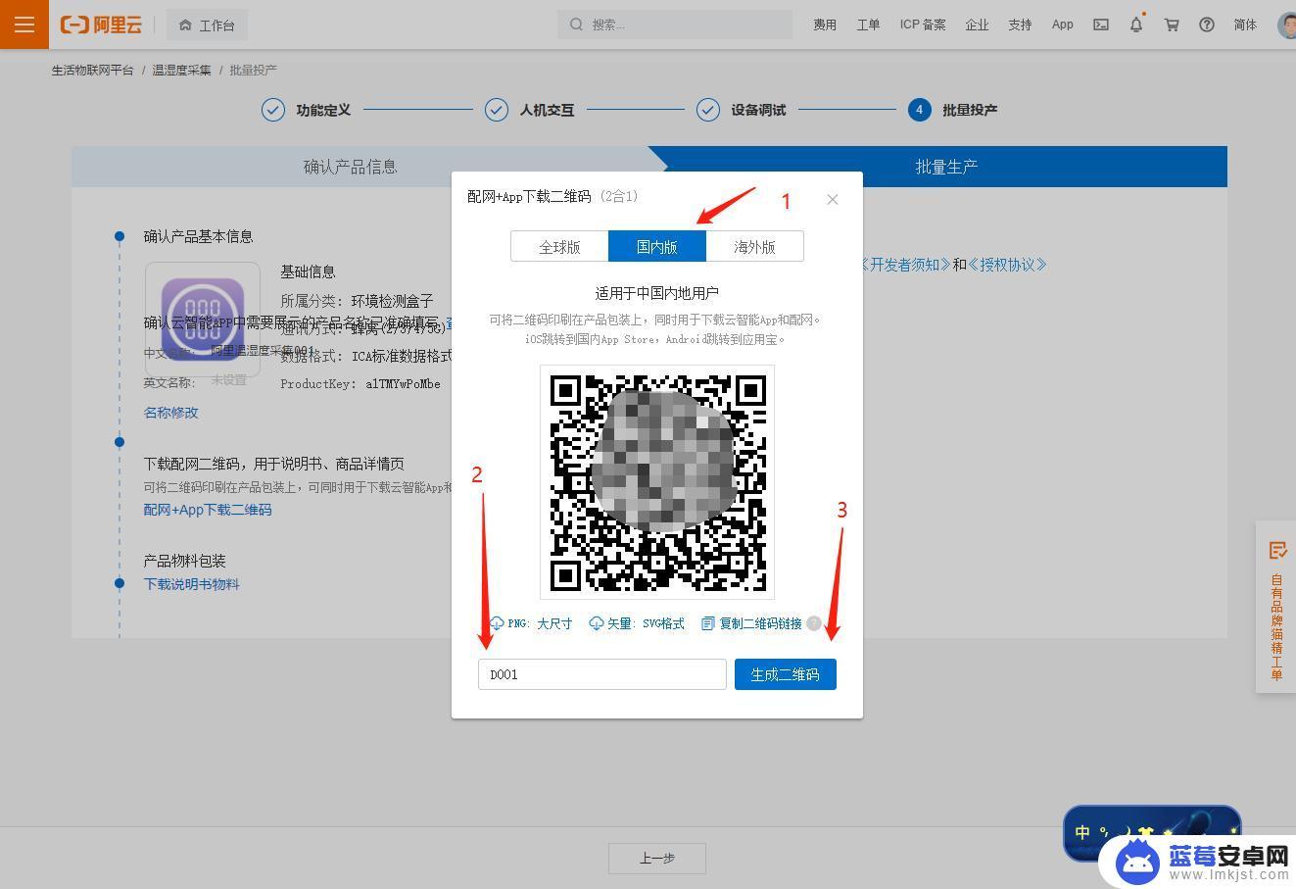This screenshot has width=1296, height=889.
Task: Open the ICP 备案 menu
Action: (923, 25)
